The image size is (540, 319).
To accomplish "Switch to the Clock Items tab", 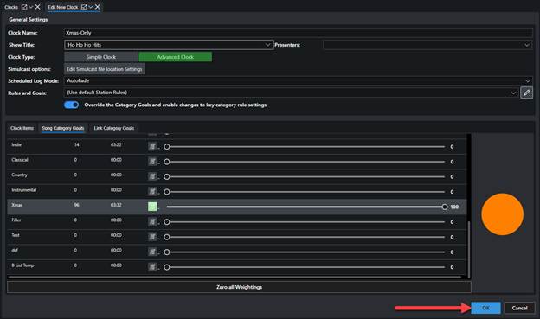I will point(22,128).
